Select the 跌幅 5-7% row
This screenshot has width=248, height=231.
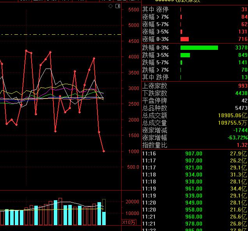[x=195, y=63]
